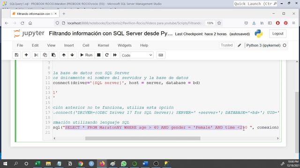Click the code cell horizontal scrollbar thumb
The height and width of the screenshot is (168, 300).
(x=142, y=138)
